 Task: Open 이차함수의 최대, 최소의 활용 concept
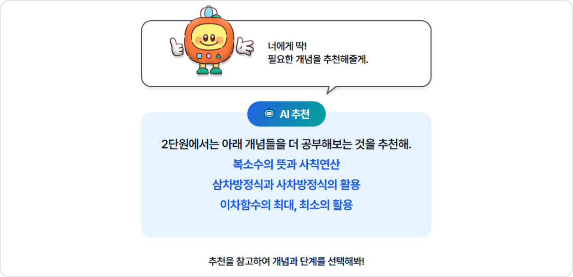click(286, 205)
